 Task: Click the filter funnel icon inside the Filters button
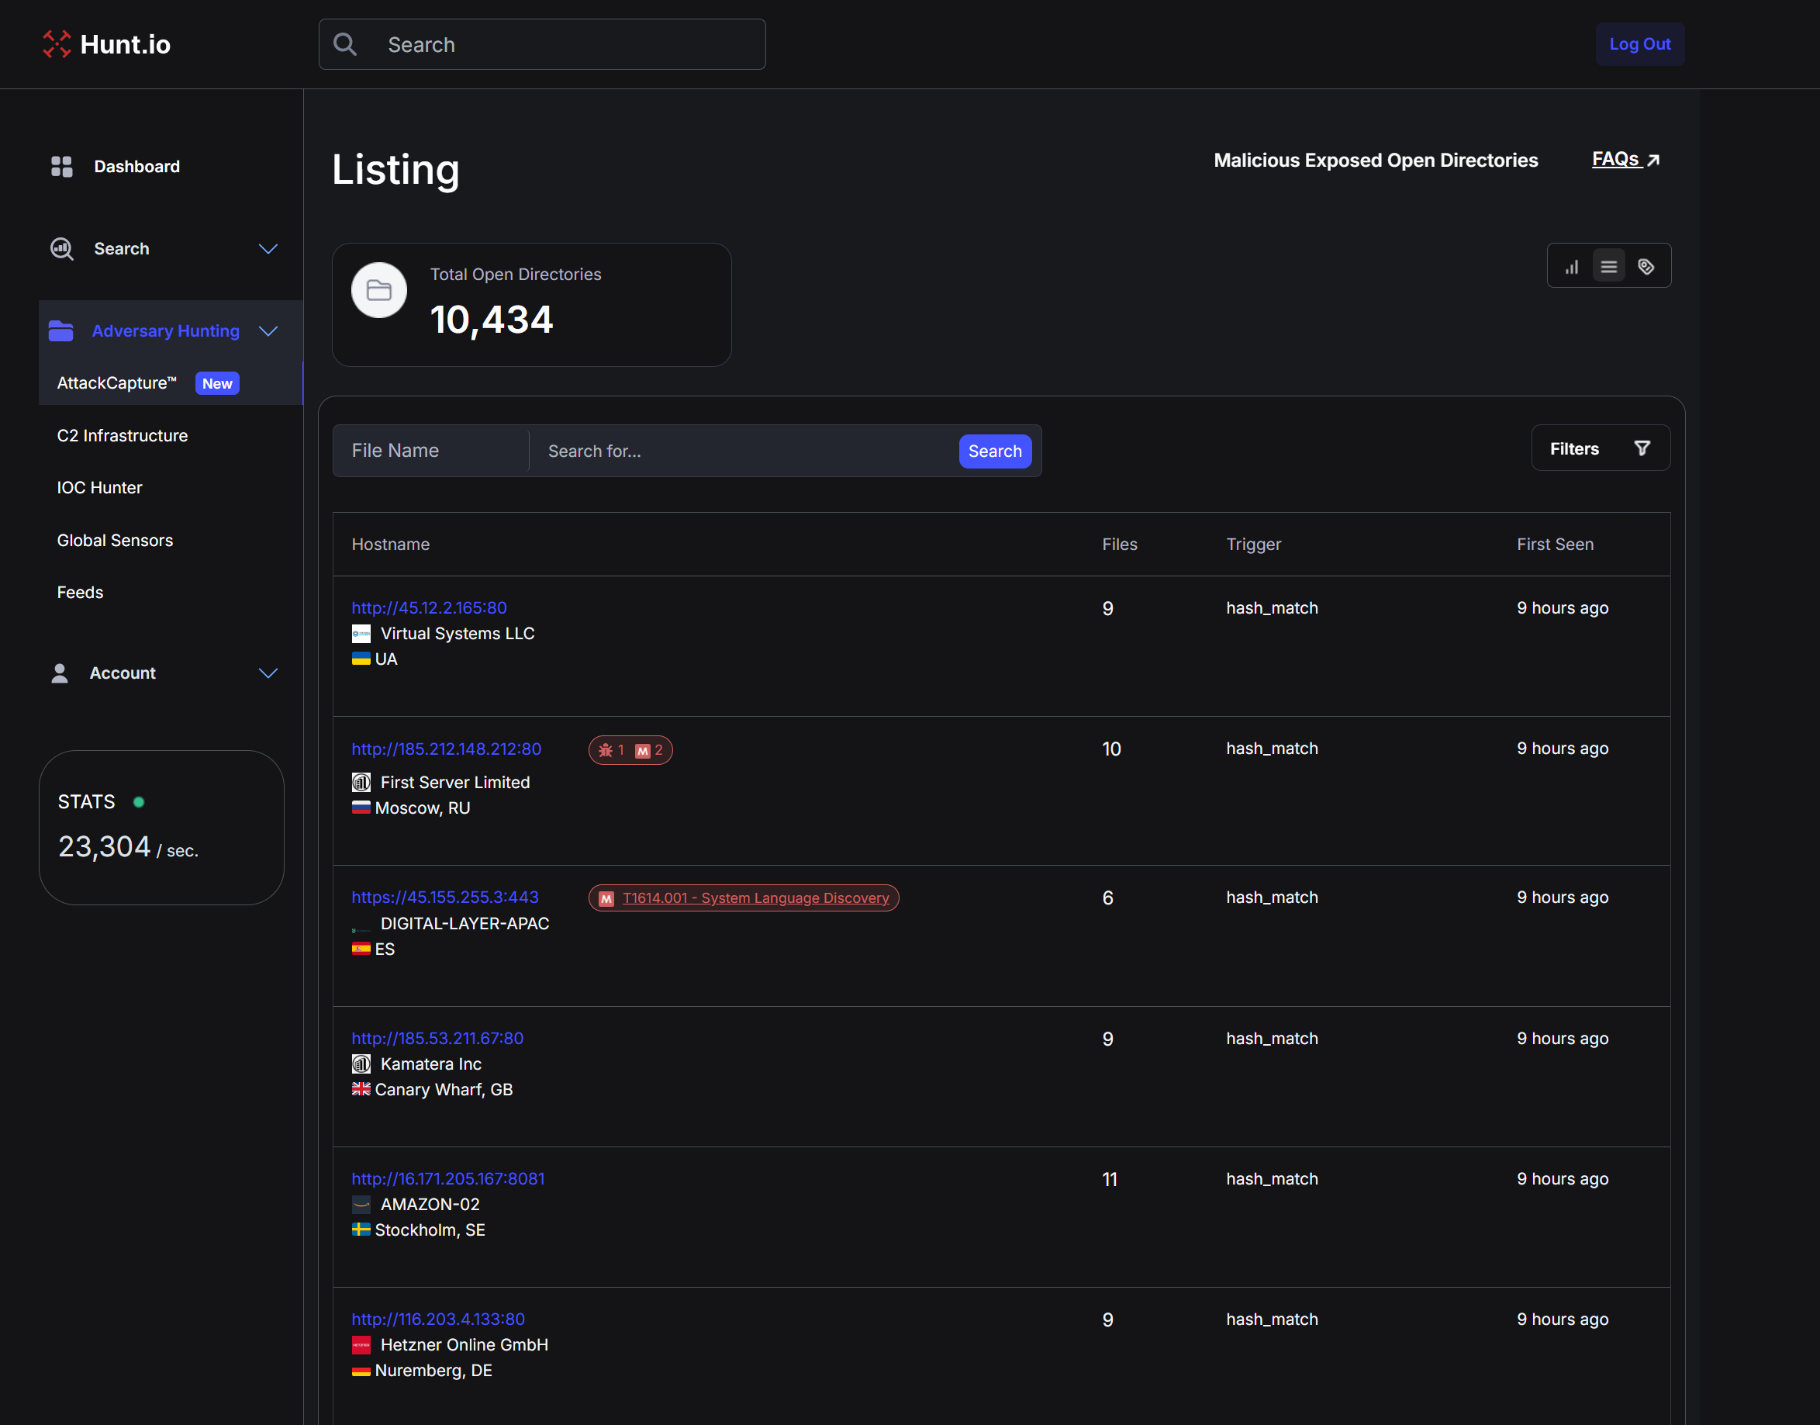(x=1642, y=448)
